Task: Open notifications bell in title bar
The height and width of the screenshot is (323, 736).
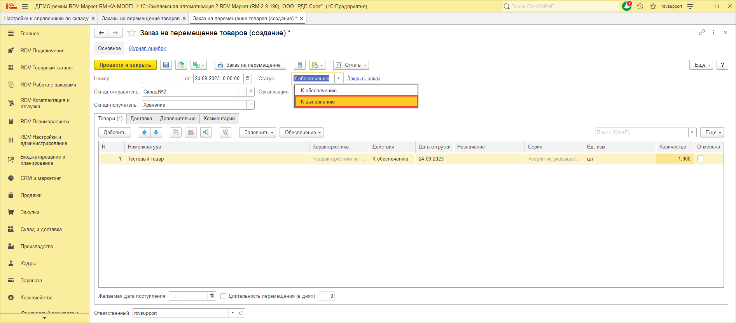Action: pyautogui.click(x=626, y=6)
